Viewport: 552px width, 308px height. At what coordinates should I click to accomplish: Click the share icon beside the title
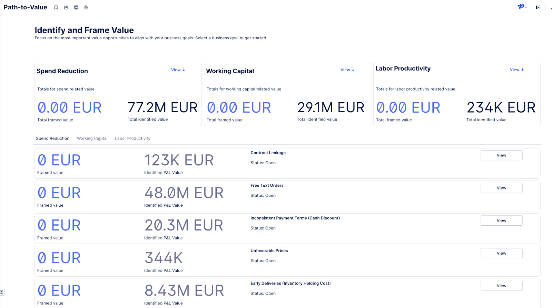click(x=66, y=8)
